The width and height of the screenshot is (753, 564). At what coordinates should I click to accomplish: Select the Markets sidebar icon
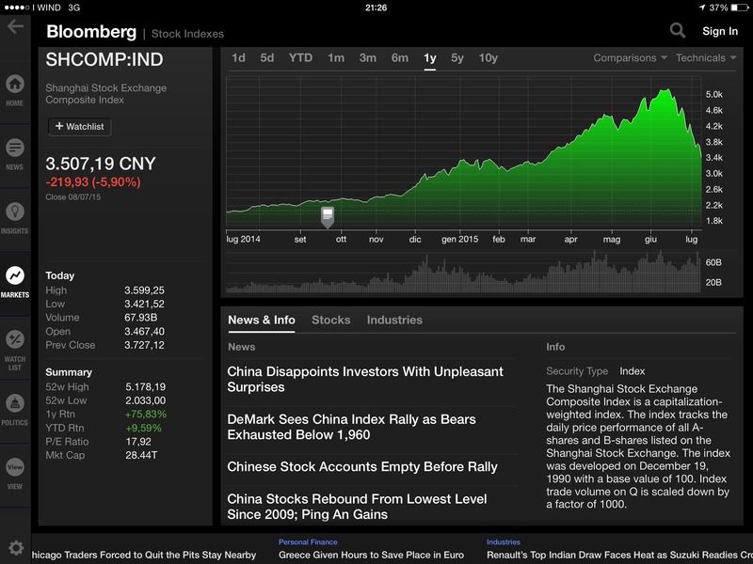coord(15,280)
